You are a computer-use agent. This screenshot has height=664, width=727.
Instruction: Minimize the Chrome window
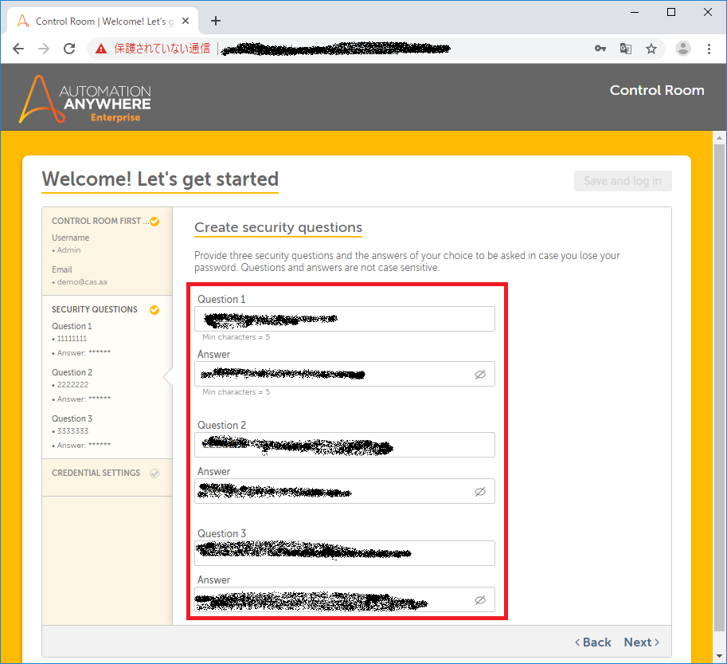[x=635, y=13]
